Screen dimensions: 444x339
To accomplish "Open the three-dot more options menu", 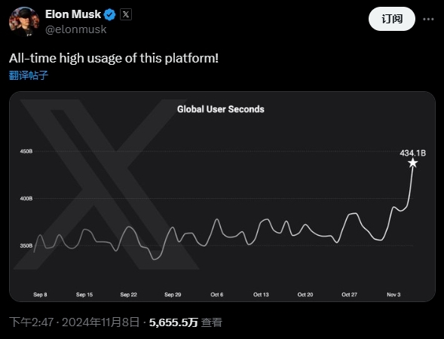I will pyautogui.click(x=428, y=19).
